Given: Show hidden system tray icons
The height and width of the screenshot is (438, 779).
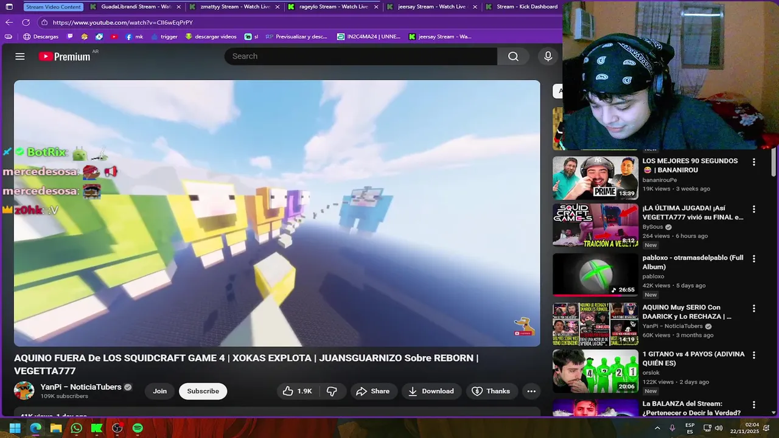Looking at the screenshot, I should click(657, 428).
